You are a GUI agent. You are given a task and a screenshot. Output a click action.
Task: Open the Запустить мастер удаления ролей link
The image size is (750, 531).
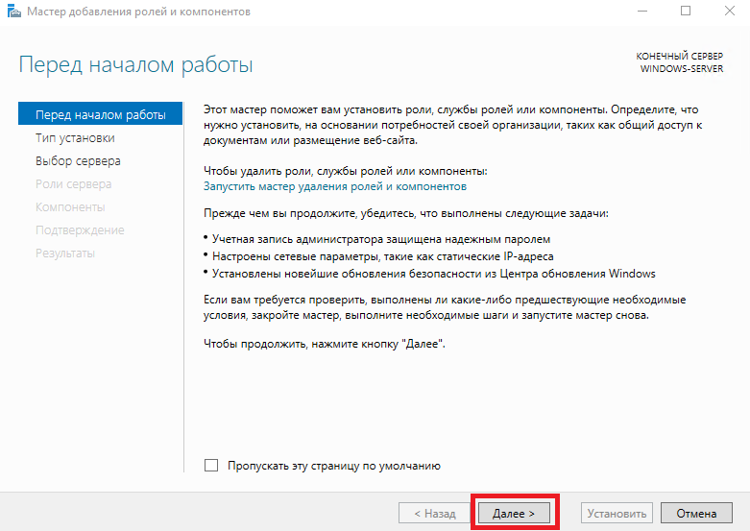point(335,186)
